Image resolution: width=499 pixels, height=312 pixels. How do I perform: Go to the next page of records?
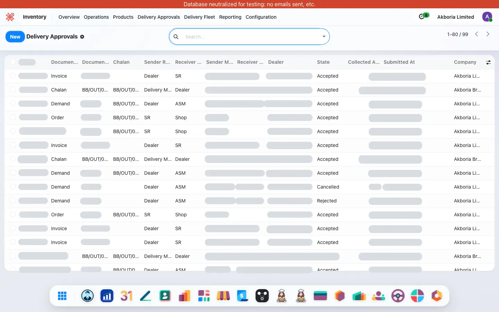pos(488,34)
